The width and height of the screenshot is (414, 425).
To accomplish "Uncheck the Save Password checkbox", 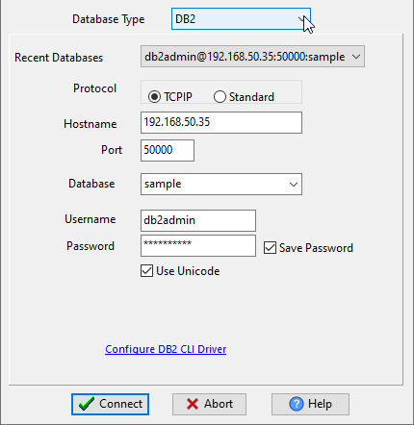I will [270, 248].
